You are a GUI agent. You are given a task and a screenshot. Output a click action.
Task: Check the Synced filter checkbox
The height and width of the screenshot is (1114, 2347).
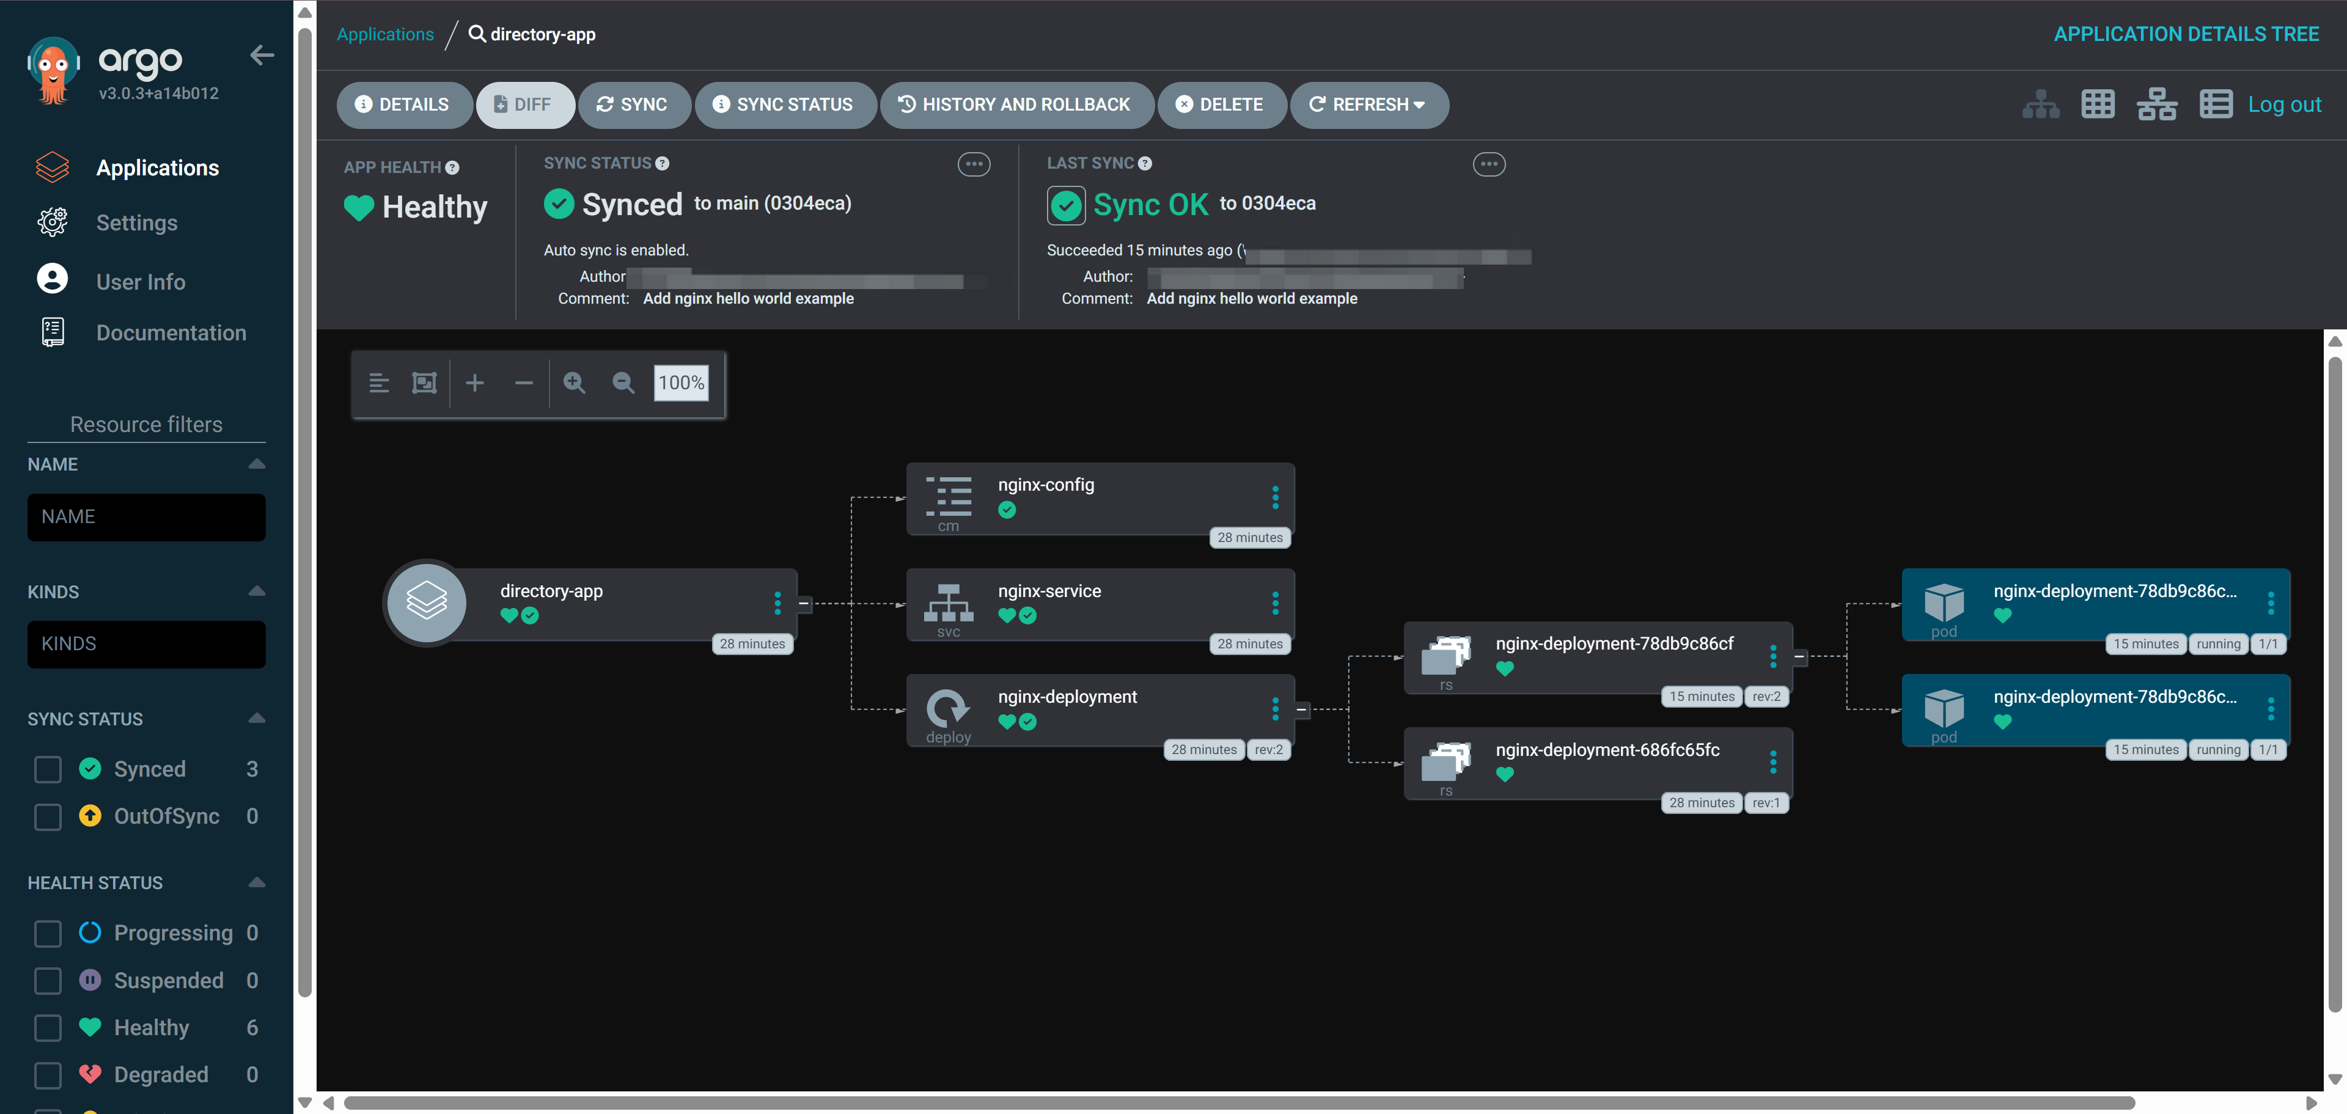(48, 770)
